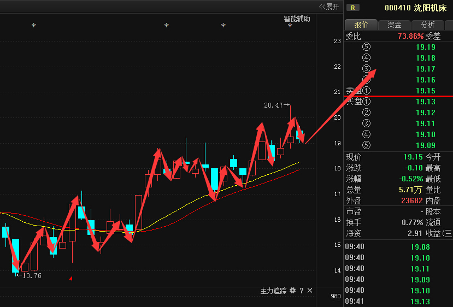Click the 外盘 value 23682
This screenshot has width=453, height=307.
412,200
